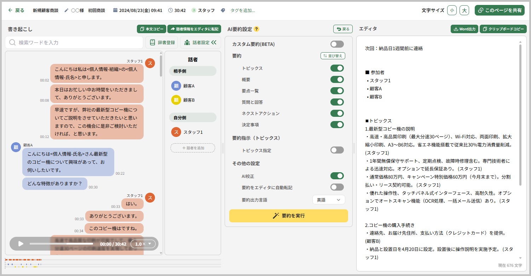Share via このページを共有 button

pos(499,10)
